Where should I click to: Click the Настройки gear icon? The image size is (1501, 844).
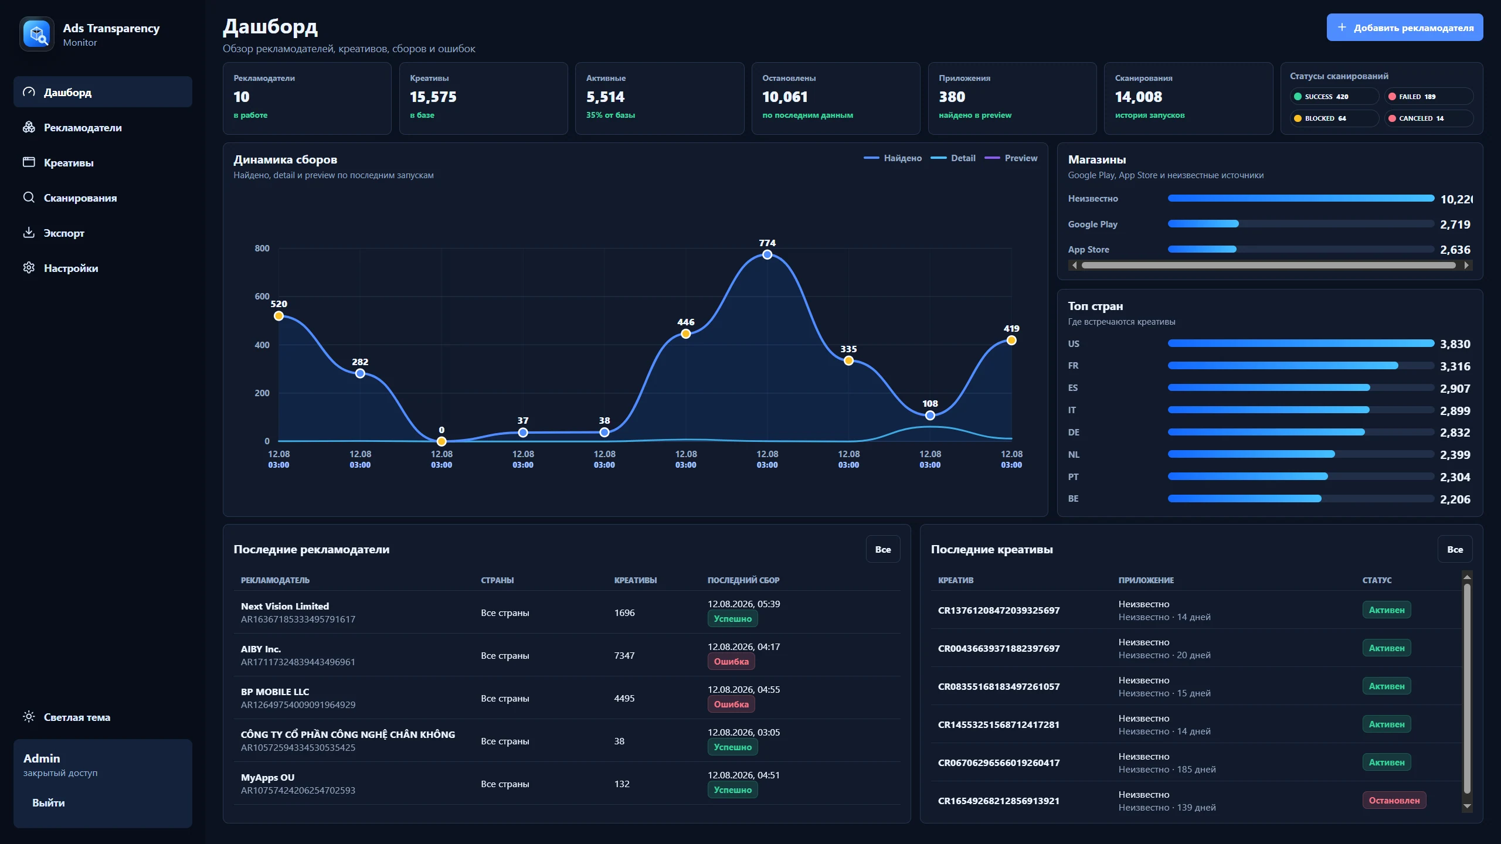pos(29,268)
